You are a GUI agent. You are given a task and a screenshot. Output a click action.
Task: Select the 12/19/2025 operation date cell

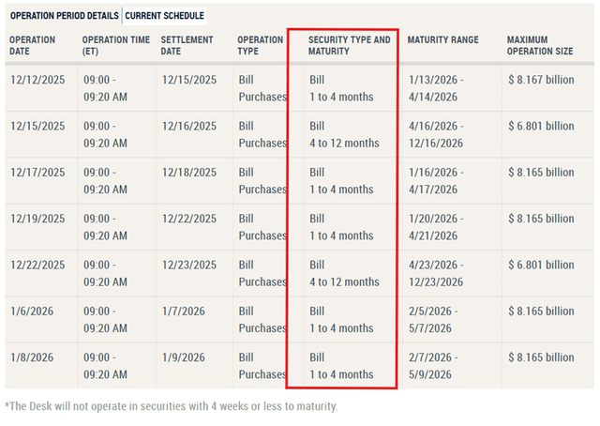click(x=37, y=219)
